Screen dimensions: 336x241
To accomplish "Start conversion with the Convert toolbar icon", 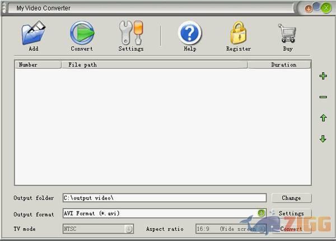I will pyautogui.click(x=82, y=34).
